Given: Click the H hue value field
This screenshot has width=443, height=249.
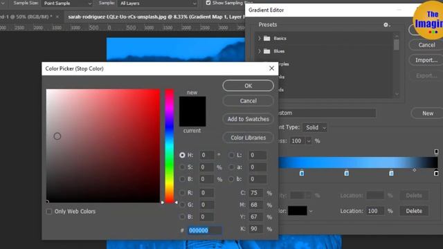Looking at the screenshot, I should pos(207,155).
